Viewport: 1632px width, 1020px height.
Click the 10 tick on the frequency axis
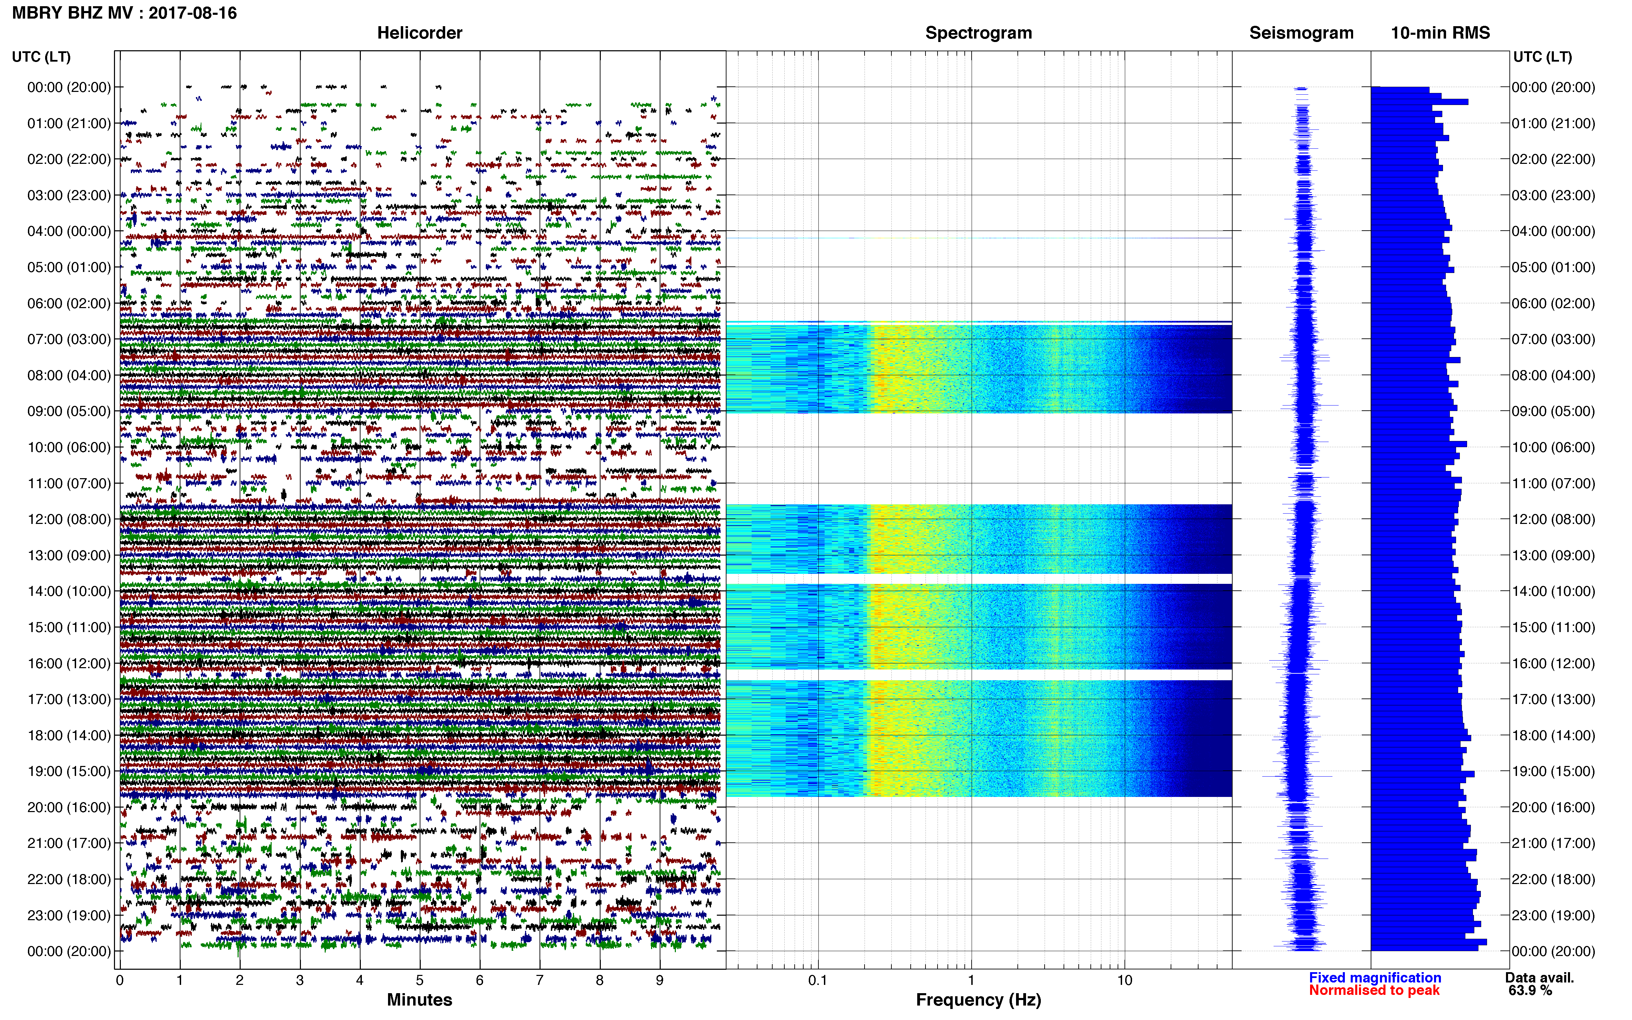tap(1124, 980)
